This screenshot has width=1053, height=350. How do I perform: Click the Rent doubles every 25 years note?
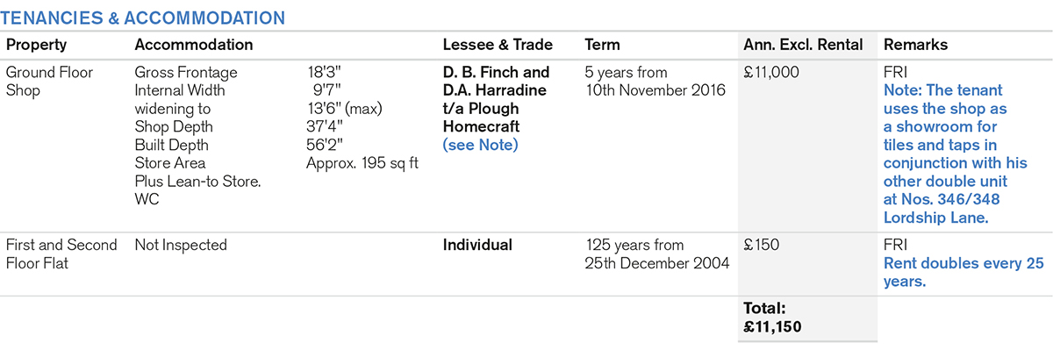pyautogui.click(x=963, y=273)
